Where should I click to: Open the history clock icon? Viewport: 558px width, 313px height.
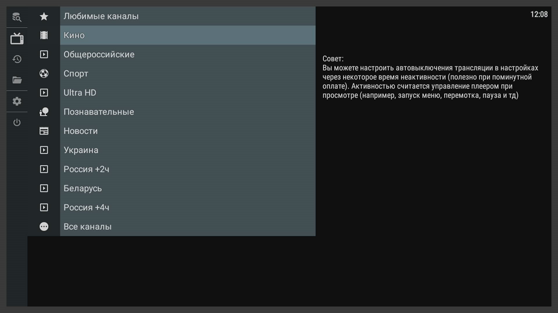(17, 59)
